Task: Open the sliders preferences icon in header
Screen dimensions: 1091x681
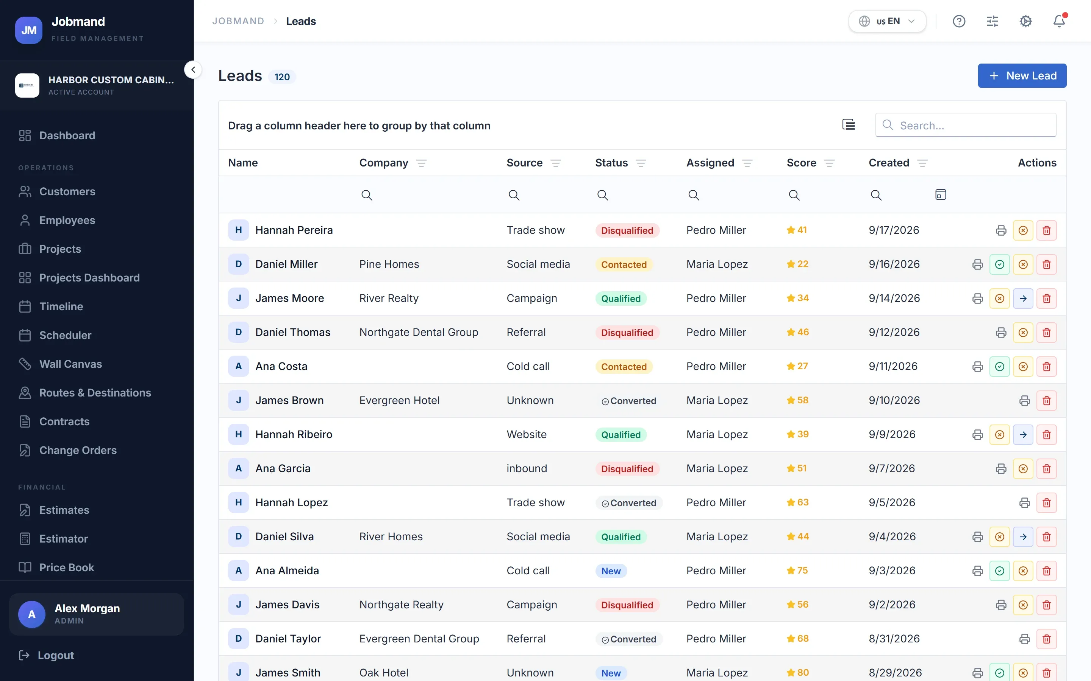Action: pyautogui.click(x=992, y=21)
